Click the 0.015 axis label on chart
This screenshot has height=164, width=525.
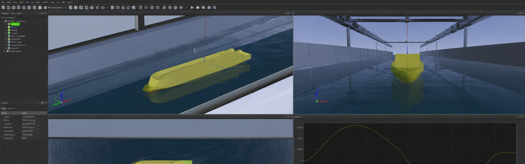(300, 127)
